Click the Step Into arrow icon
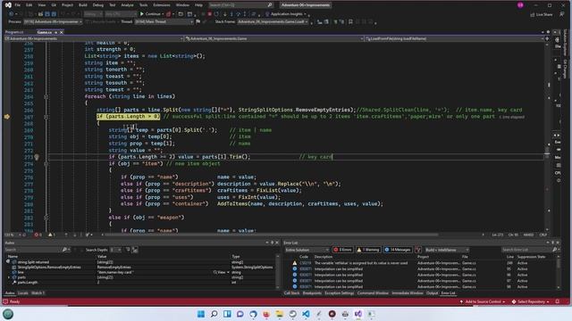The width and height of the screenshot is (572, 321). point(231,14)
